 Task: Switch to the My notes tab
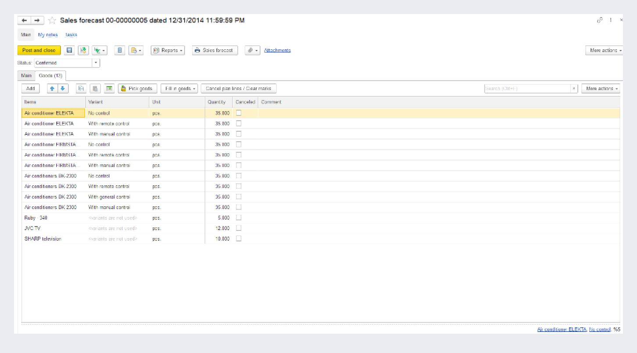48,35
